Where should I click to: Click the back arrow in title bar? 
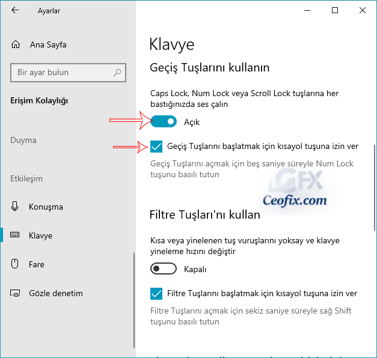pyautogui.click(x=15, y=10)
